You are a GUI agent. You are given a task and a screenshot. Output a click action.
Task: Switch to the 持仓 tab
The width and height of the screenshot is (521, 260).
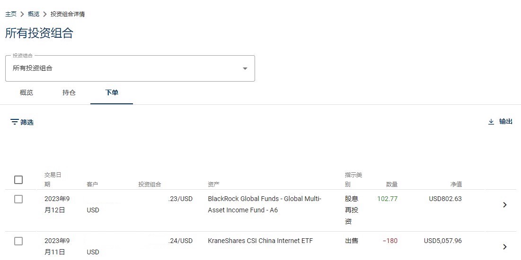[69, 93]
